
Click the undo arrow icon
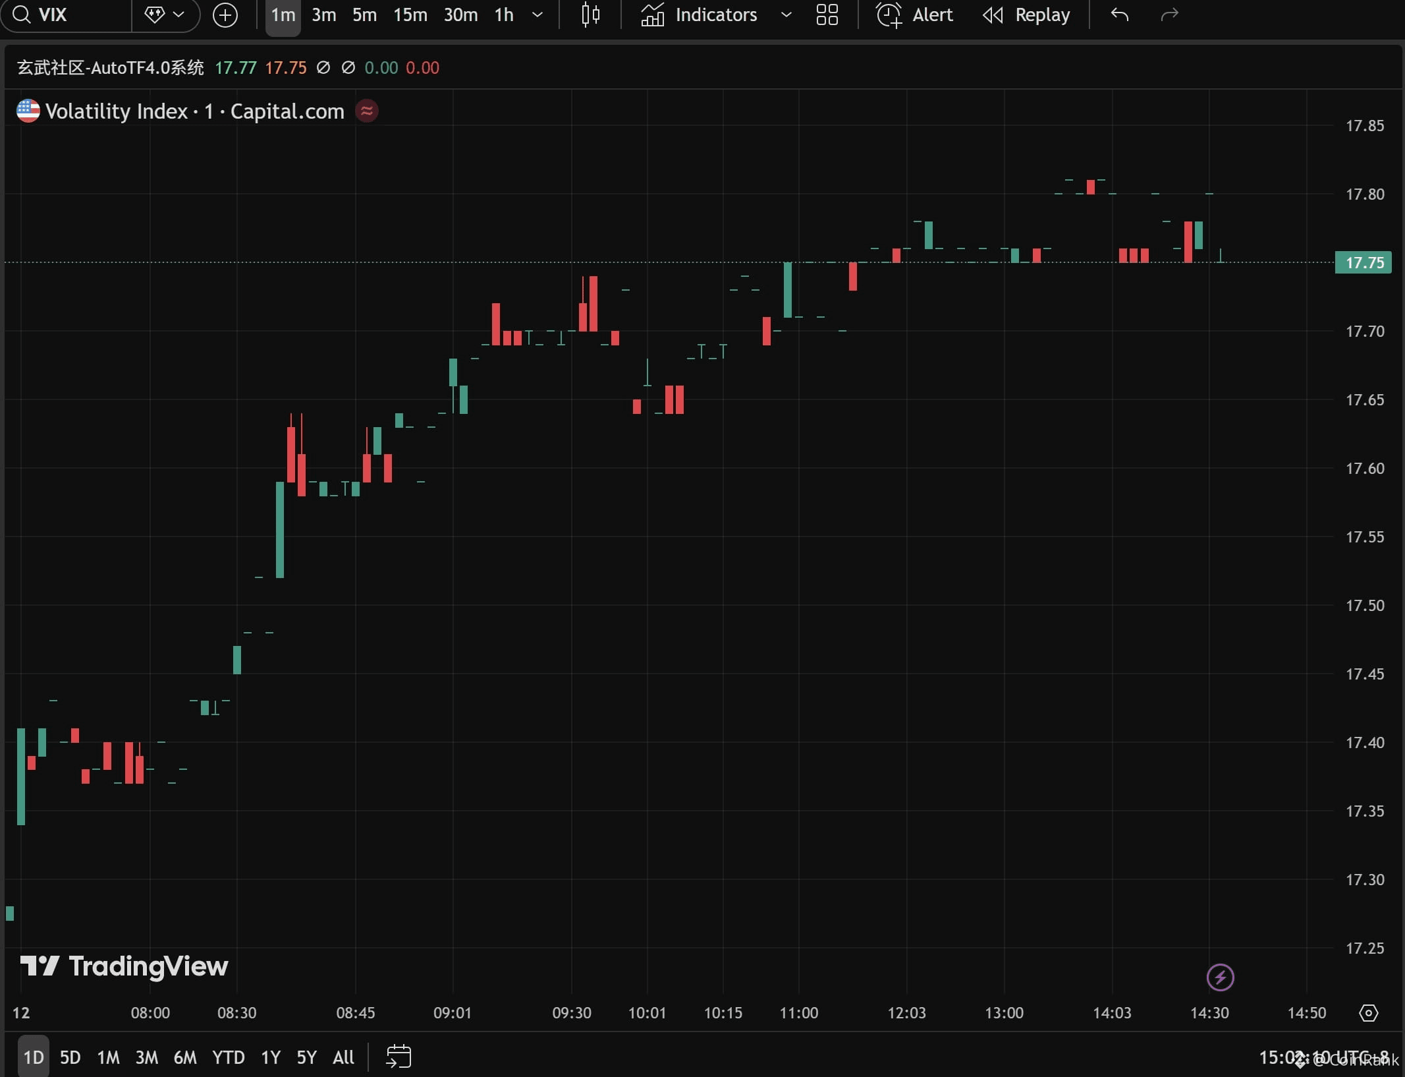click(1119, 15)
